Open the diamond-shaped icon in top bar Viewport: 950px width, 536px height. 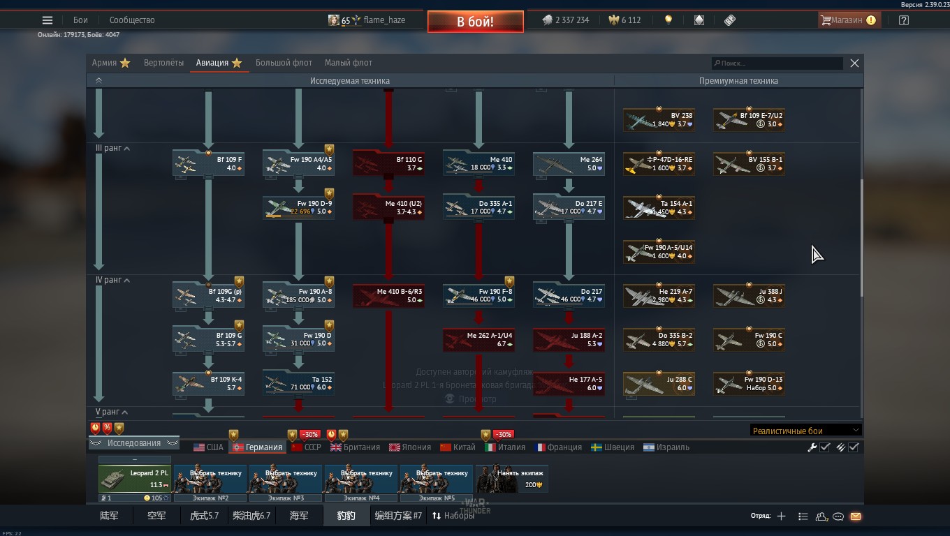[x=699, y=20]
